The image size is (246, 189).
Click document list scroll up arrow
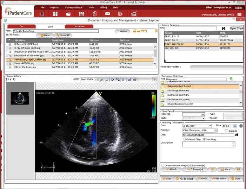241,85
